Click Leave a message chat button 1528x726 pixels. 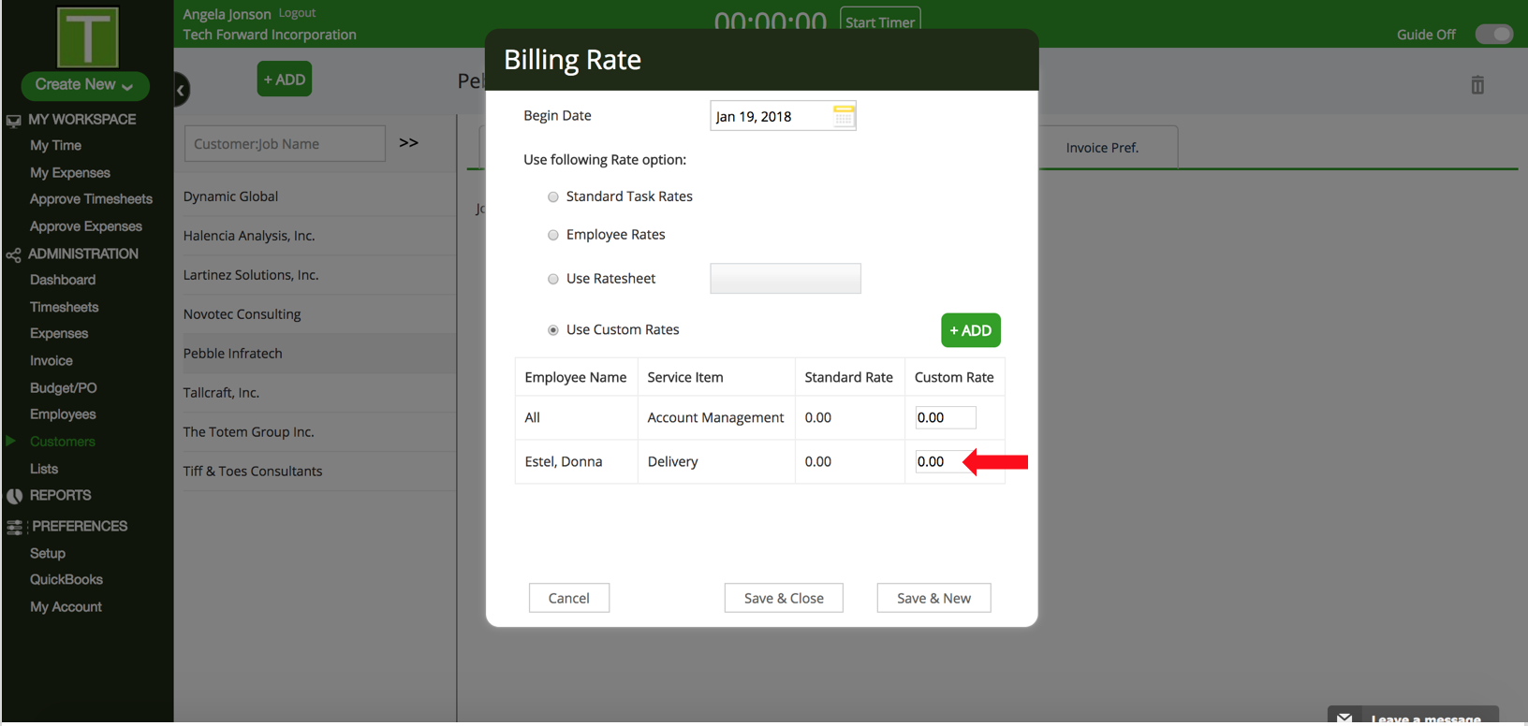click(1413, 716)
